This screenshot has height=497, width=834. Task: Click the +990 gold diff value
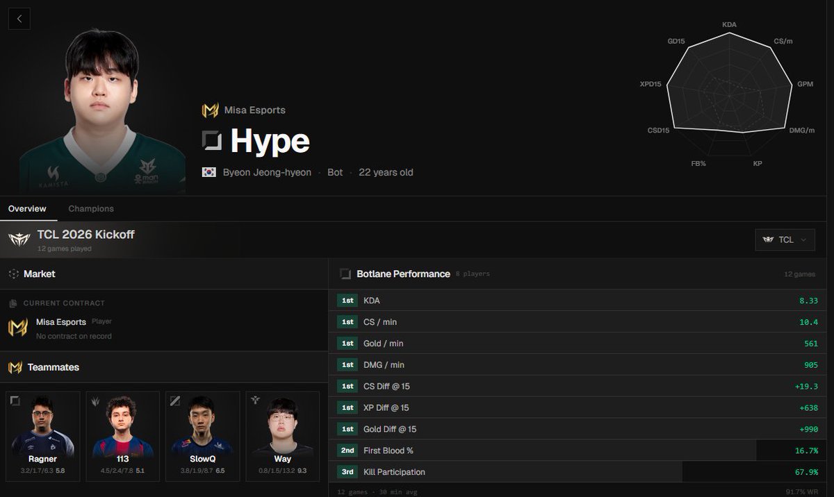[807, 429]
